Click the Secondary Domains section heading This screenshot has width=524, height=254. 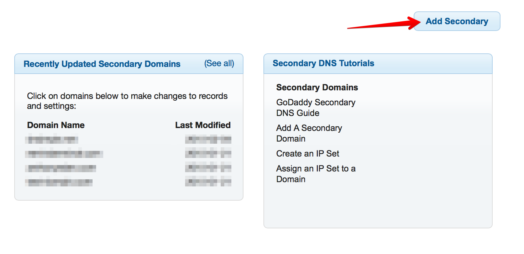317,88
